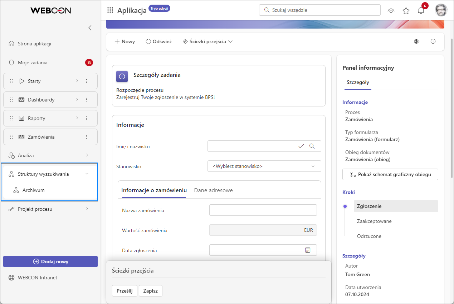The image size is (454, 304).
Task: Click the Odrzucone step
Action: (x=369, y=236)
